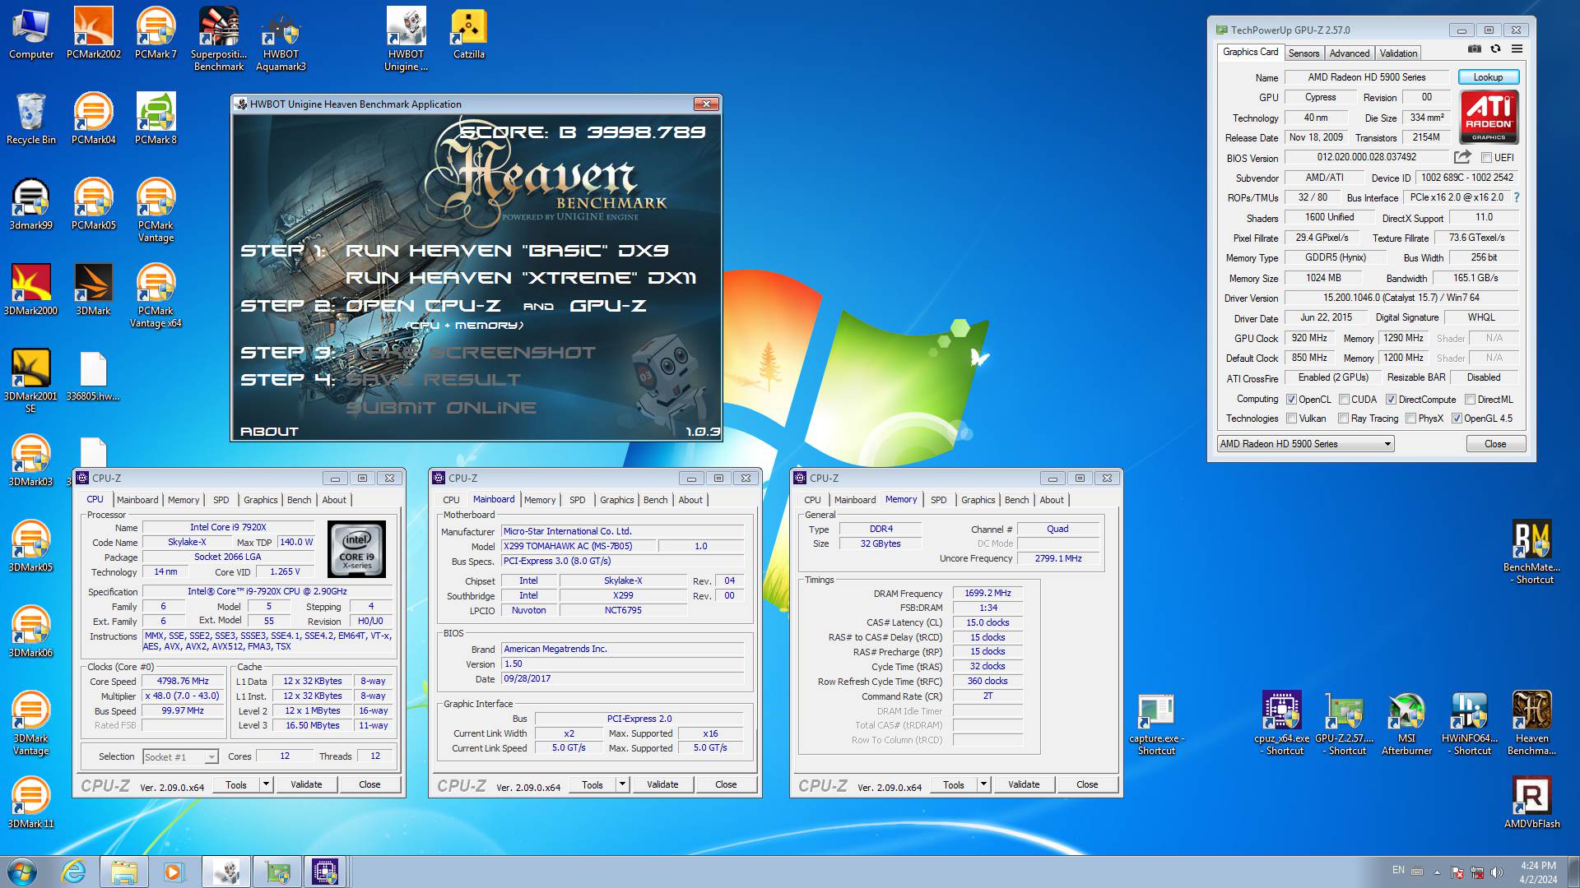
Task: Open the 336805.hw file on the desktop
Action: pyautogui.click(x=93, y=375)
